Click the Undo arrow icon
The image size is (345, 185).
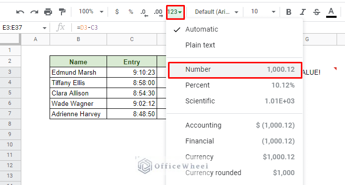coord(20,12)
